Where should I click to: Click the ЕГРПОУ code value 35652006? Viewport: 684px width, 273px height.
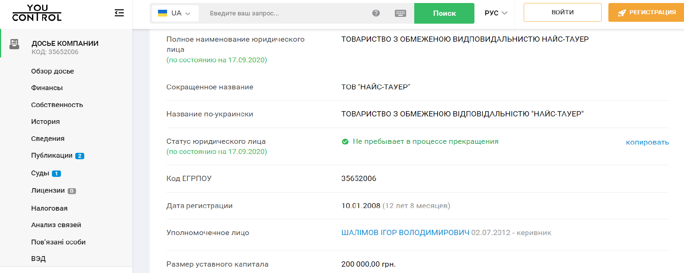point(359,178)
